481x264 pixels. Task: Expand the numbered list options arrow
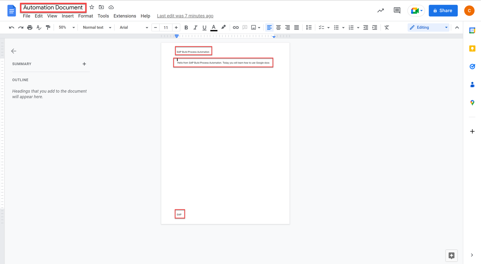click(358, 28)
